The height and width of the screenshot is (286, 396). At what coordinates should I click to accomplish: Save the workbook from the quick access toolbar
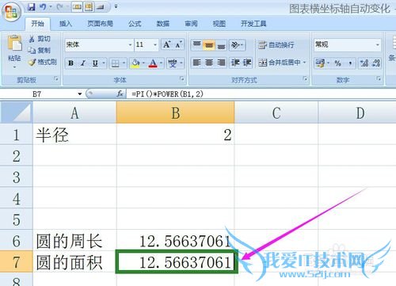tap(32, 7)
